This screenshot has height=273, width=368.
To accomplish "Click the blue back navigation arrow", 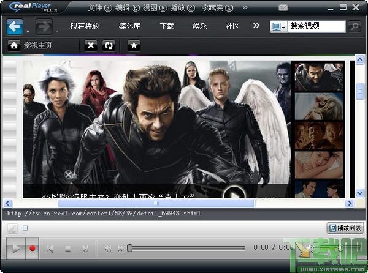I will coord(15,27).
